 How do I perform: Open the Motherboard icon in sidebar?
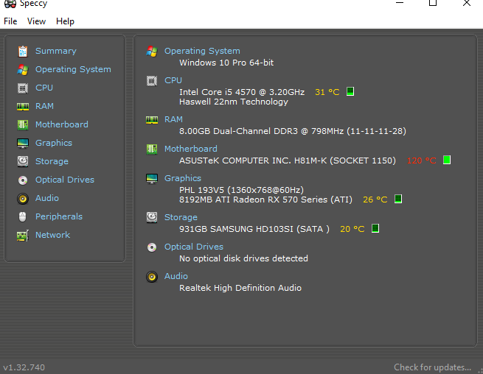(x=22, y=125)
